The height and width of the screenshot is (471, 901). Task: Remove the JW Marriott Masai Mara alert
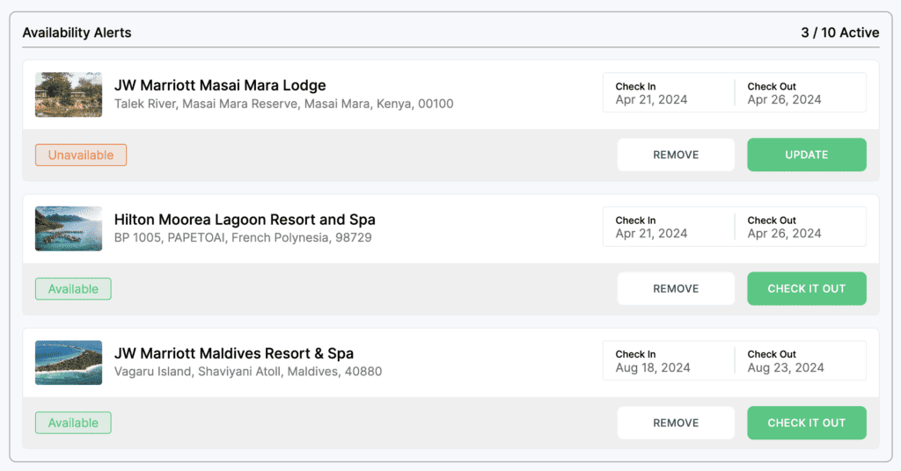(x=676, y=155)
